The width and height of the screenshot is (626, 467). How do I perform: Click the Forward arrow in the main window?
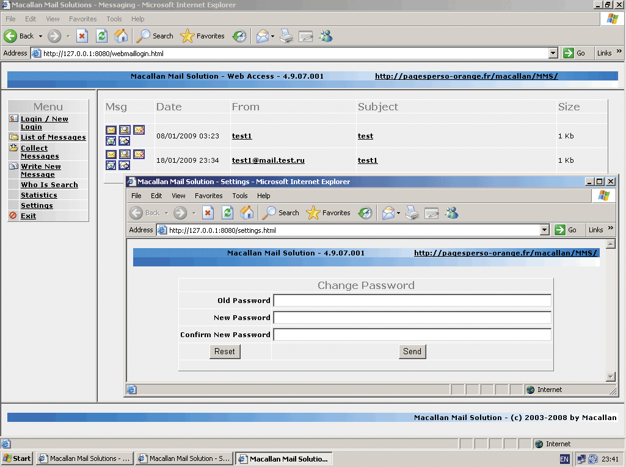tap(54, 36)
